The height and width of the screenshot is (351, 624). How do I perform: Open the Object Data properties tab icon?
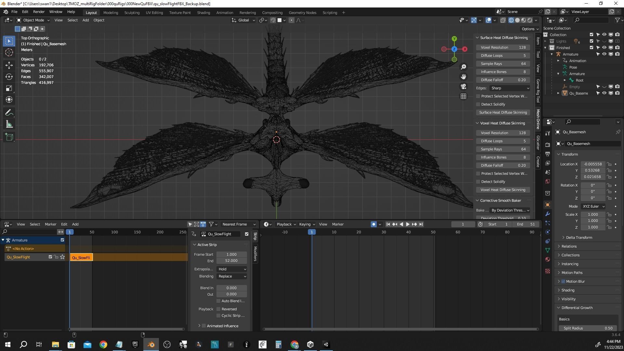tap(548, 250)
